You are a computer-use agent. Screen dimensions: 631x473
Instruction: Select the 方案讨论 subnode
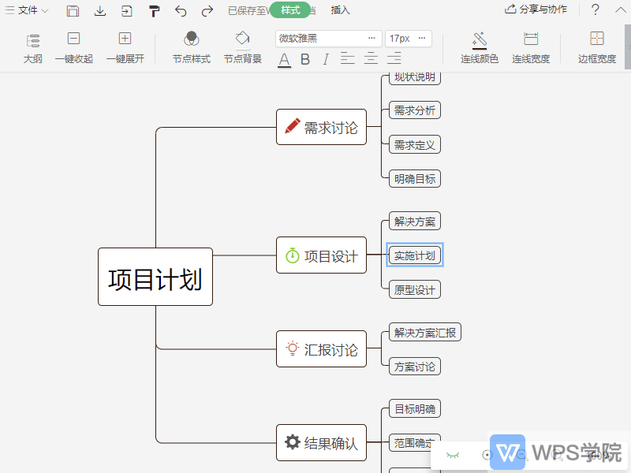pos(415,367)
